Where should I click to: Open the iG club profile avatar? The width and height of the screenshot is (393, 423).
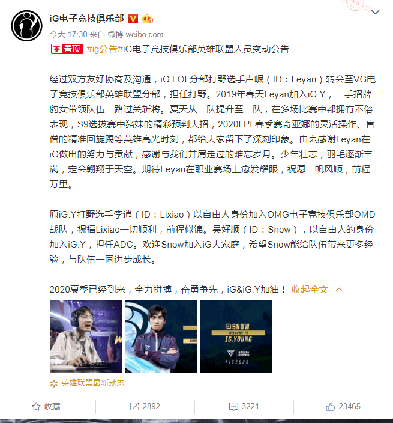(x=26, y=26)
